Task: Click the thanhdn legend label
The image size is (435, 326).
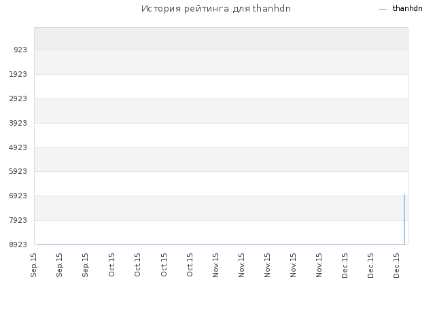Action: tap(407, 8)
